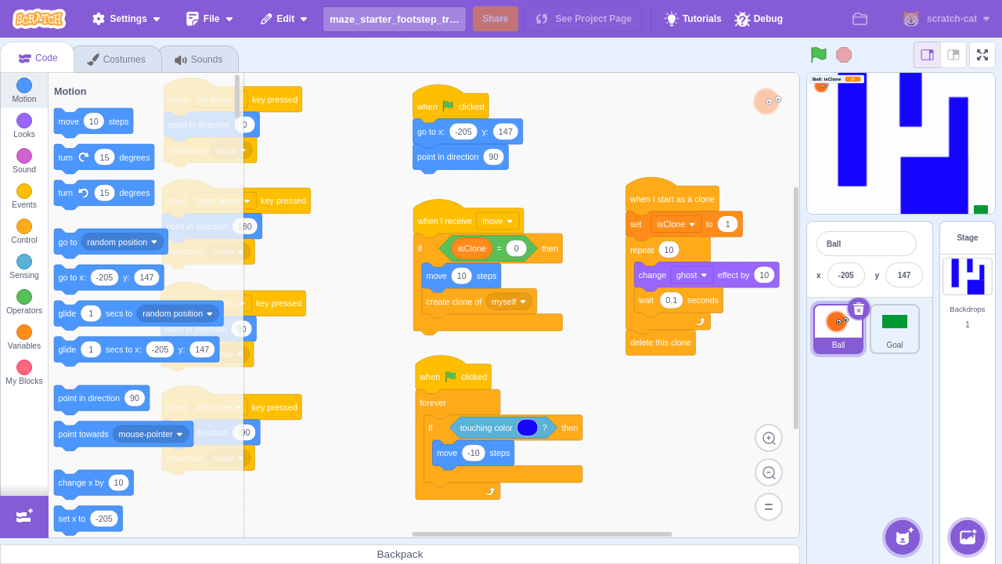Select the Sensing block category
Viewport: 1002px width, 564px height.
click(x=24, y=267)
